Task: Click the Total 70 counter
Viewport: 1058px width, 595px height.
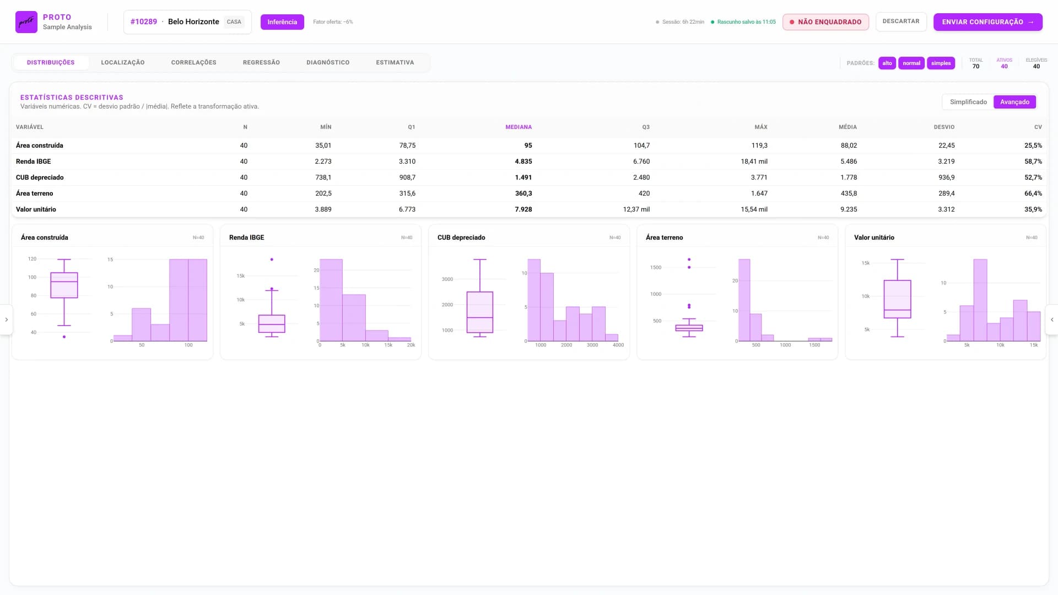Action: tap(976, 63)
